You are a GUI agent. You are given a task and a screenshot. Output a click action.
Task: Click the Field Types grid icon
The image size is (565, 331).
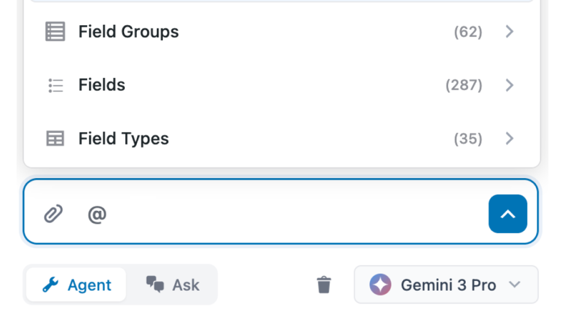[x=55, y=138]
